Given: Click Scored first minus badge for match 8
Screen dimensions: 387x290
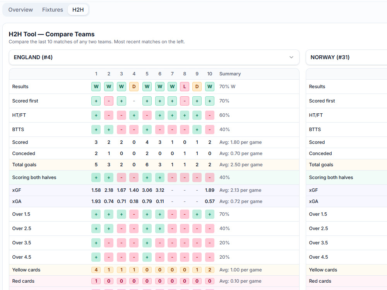Looking at the screenshot, I should (x=185, y=101).
